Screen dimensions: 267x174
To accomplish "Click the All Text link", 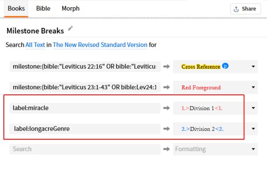I will click(35, 45).
